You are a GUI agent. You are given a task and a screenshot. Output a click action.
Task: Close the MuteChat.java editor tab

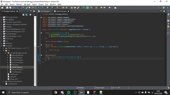69,11
